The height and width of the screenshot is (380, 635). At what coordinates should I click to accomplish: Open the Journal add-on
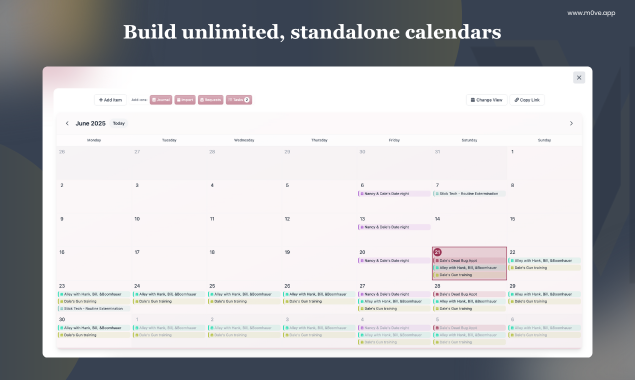[x=161, y=100]
